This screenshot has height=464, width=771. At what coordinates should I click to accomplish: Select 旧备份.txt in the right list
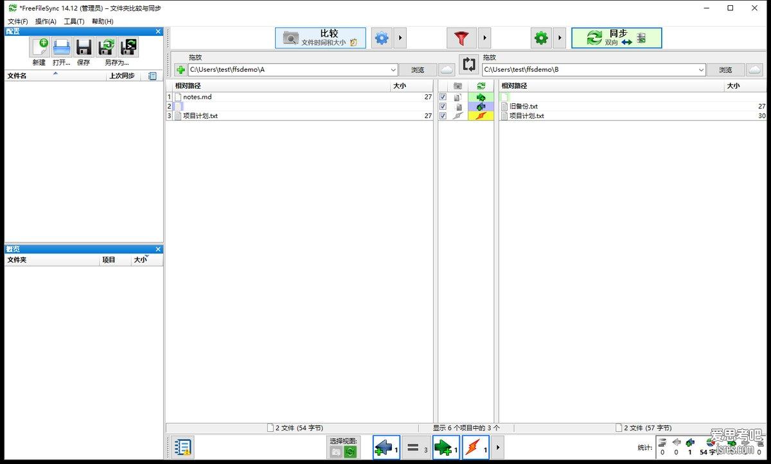[x=524, y=107]
